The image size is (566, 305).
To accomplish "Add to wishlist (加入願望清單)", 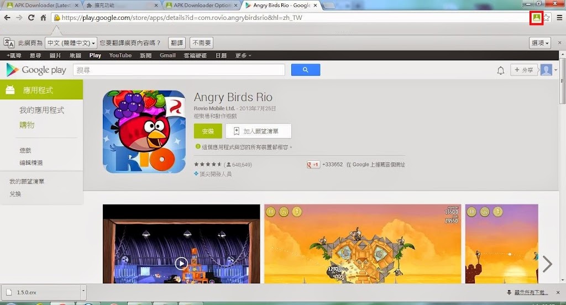I will coord(259,132).
